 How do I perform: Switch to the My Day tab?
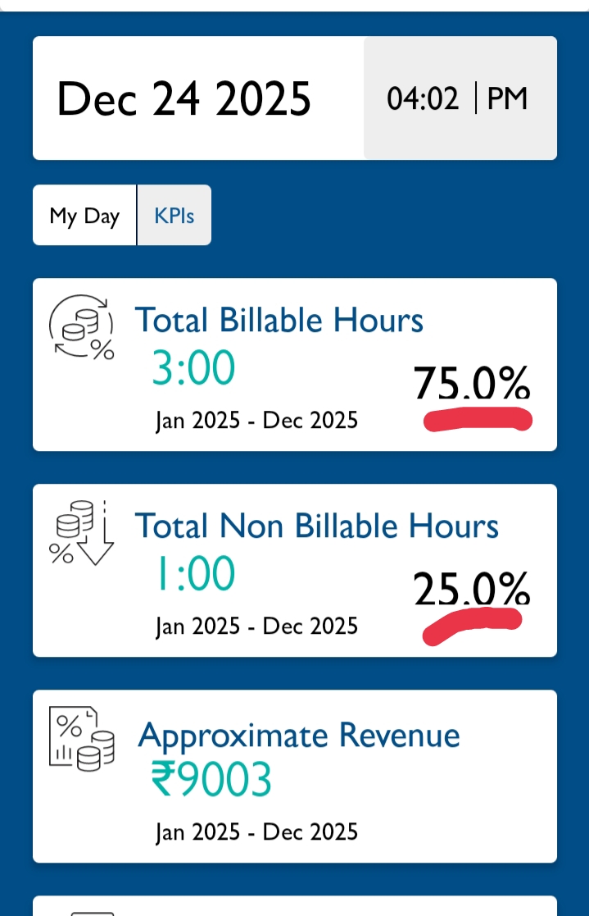point(84,216)
